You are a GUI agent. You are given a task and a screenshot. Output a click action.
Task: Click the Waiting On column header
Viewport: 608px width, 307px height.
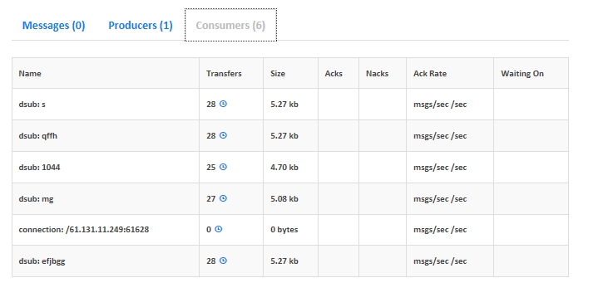522,74
